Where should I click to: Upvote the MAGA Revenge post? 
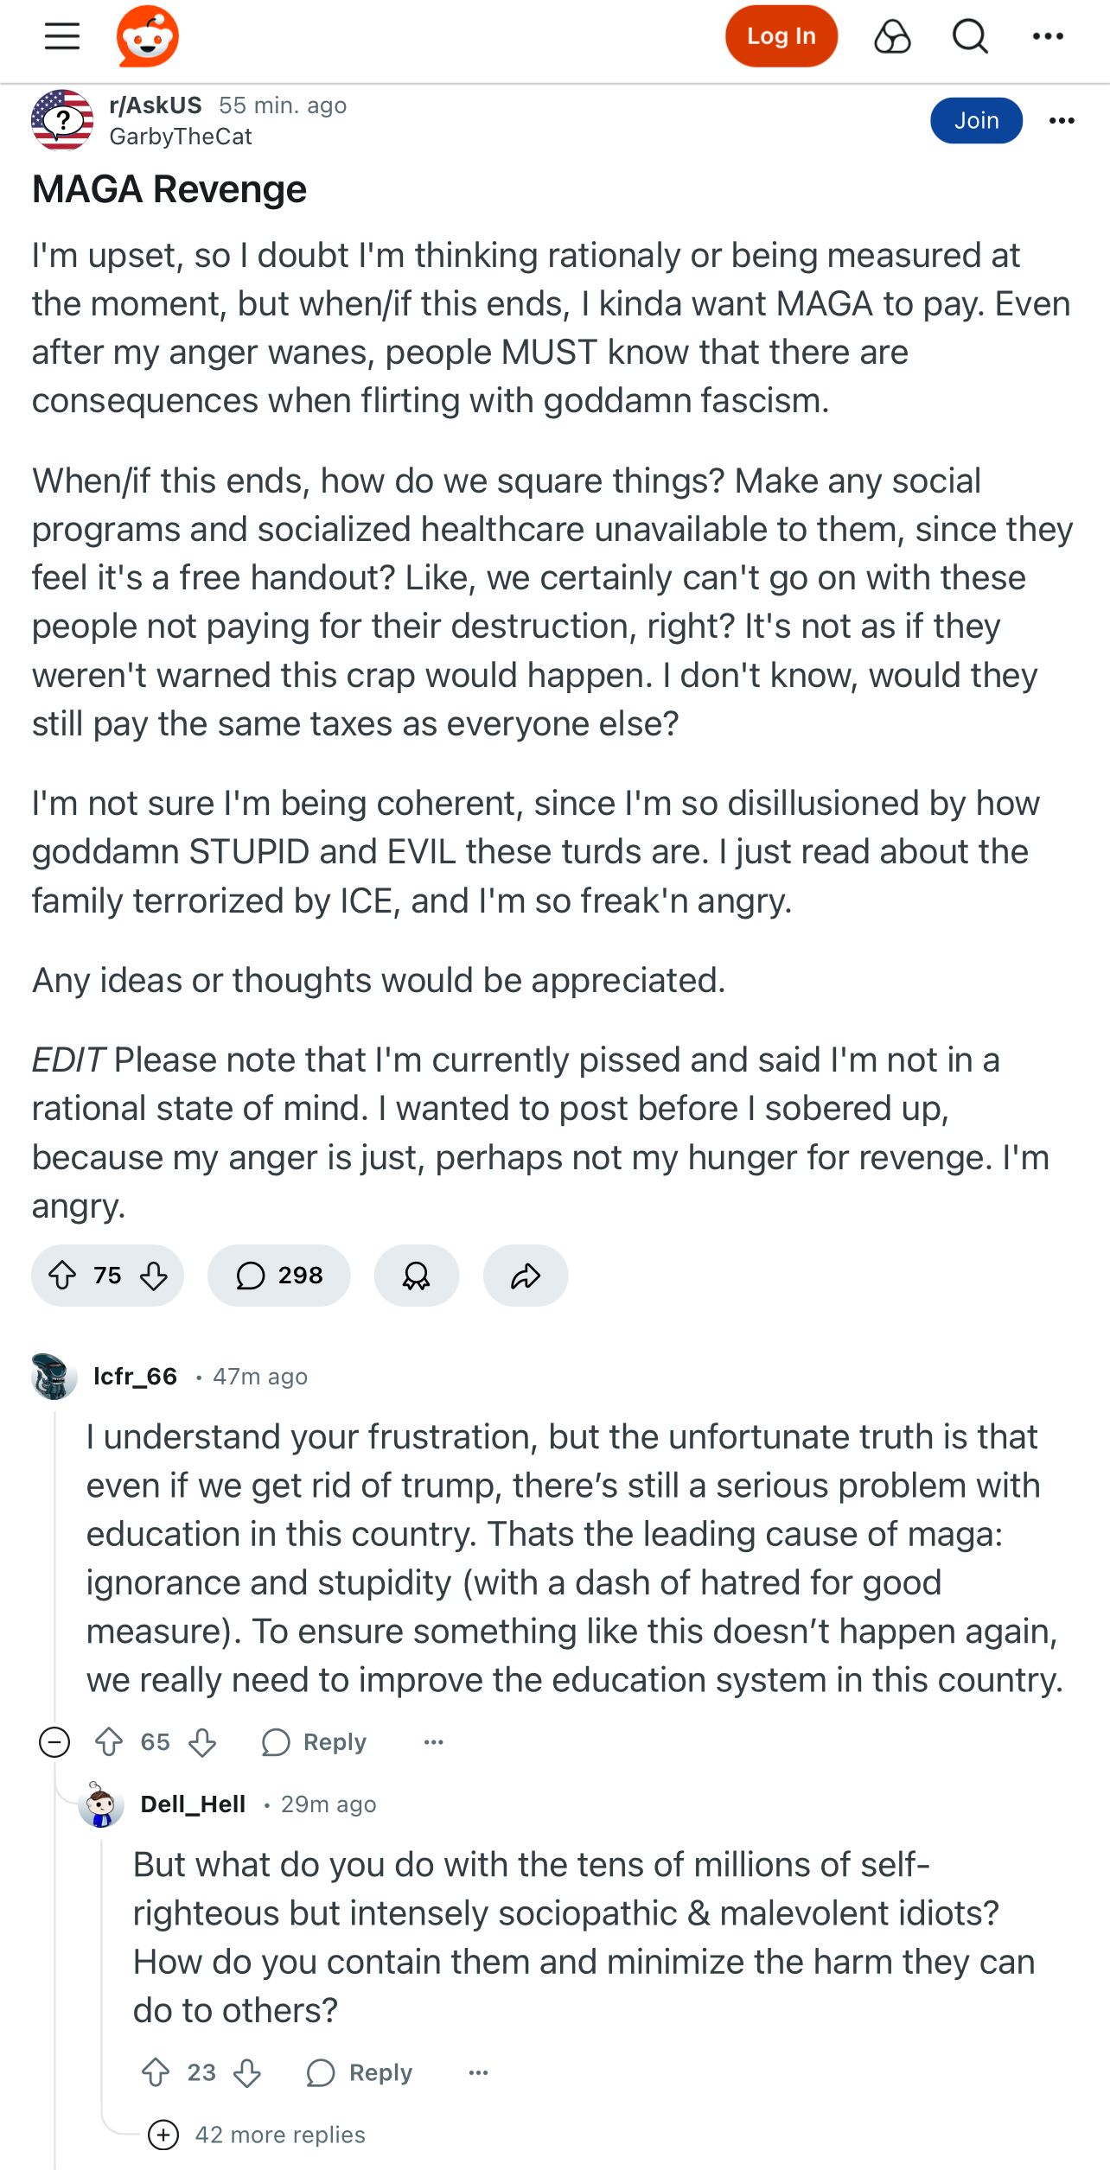pyautogui.click(x=62, y=1276)
